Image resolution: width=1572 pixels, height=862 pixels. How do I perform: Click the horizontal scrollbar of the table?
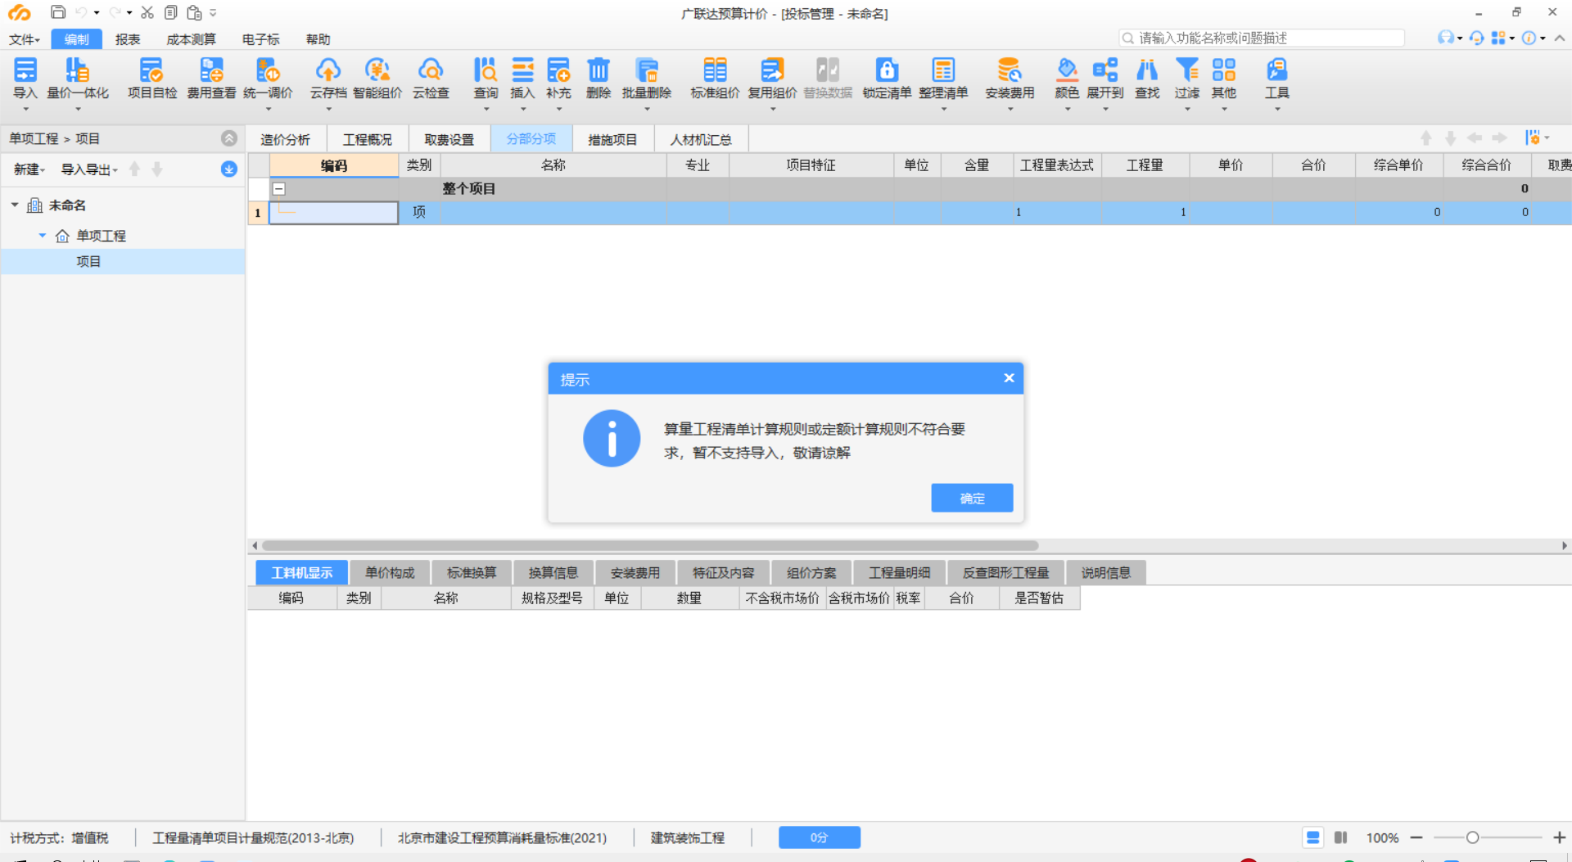650,545
